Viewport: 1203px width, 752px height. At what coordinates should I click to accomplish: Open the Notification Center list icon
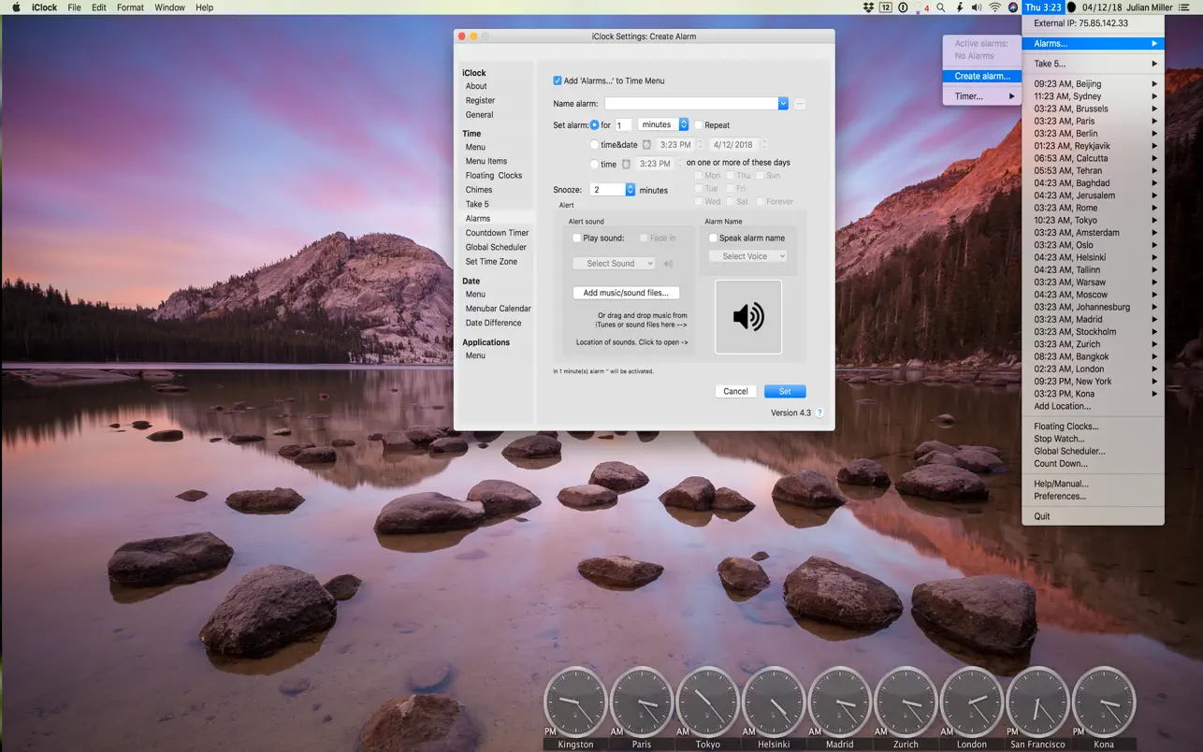tap(1184, 7)
